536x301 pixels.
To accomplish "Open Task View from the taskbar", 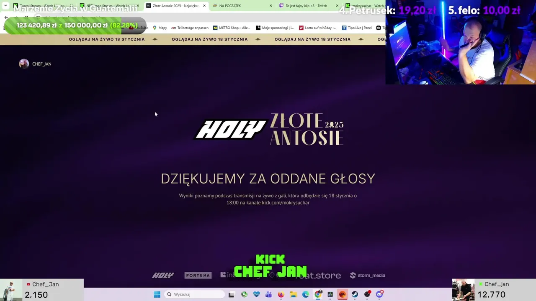I will pos(231,294).
